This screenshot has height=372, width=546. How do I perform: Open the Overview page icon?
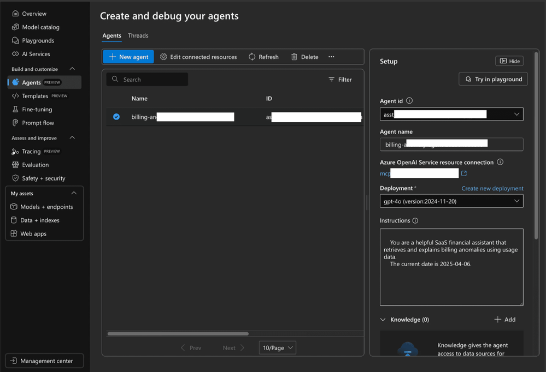15,14
